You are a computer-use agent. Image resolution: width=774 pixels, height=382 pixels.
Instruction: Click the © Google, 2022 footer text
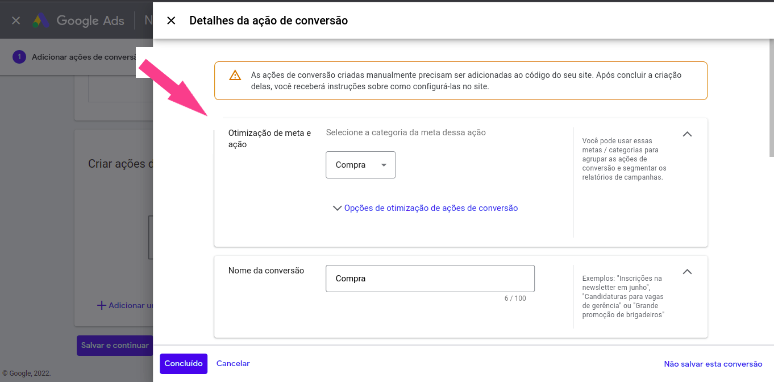coord(27,373)
